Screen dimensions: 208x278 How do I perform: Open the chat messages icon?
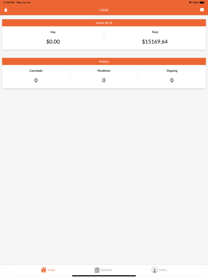[x=202, y=10]
